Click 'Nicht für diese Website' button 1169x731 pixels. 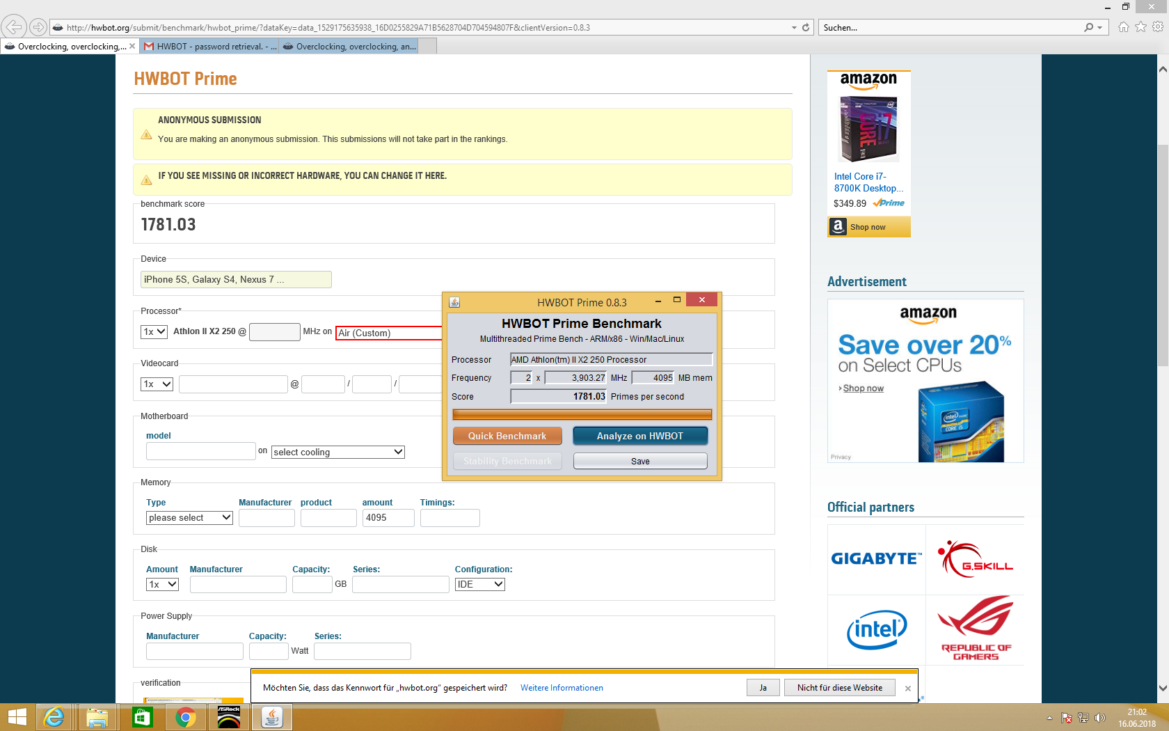pos(840,688)
